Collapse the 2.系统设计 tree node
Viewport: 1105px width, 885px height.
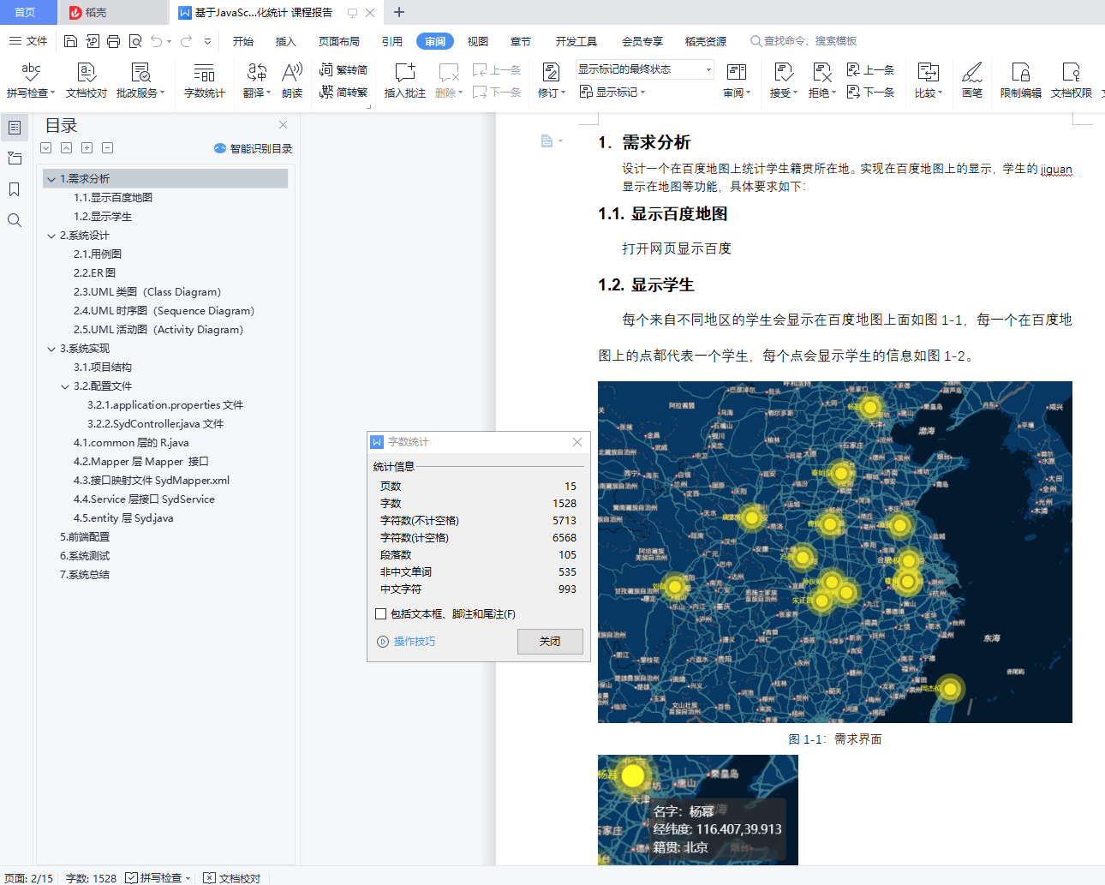[51, 236]
